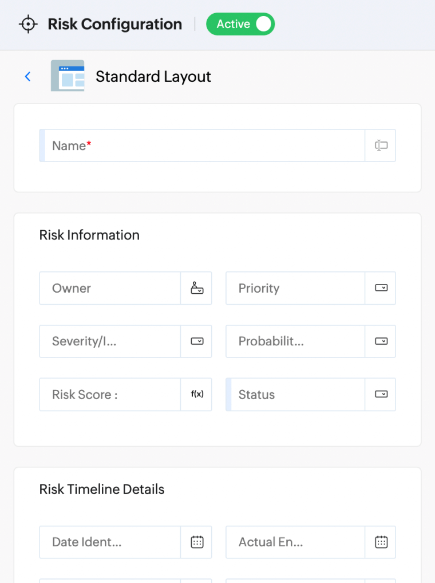Image resolution: width=435 pixels, height=583 pixels.
Task: Toggle the Active switch off
Action: (263, 24)
